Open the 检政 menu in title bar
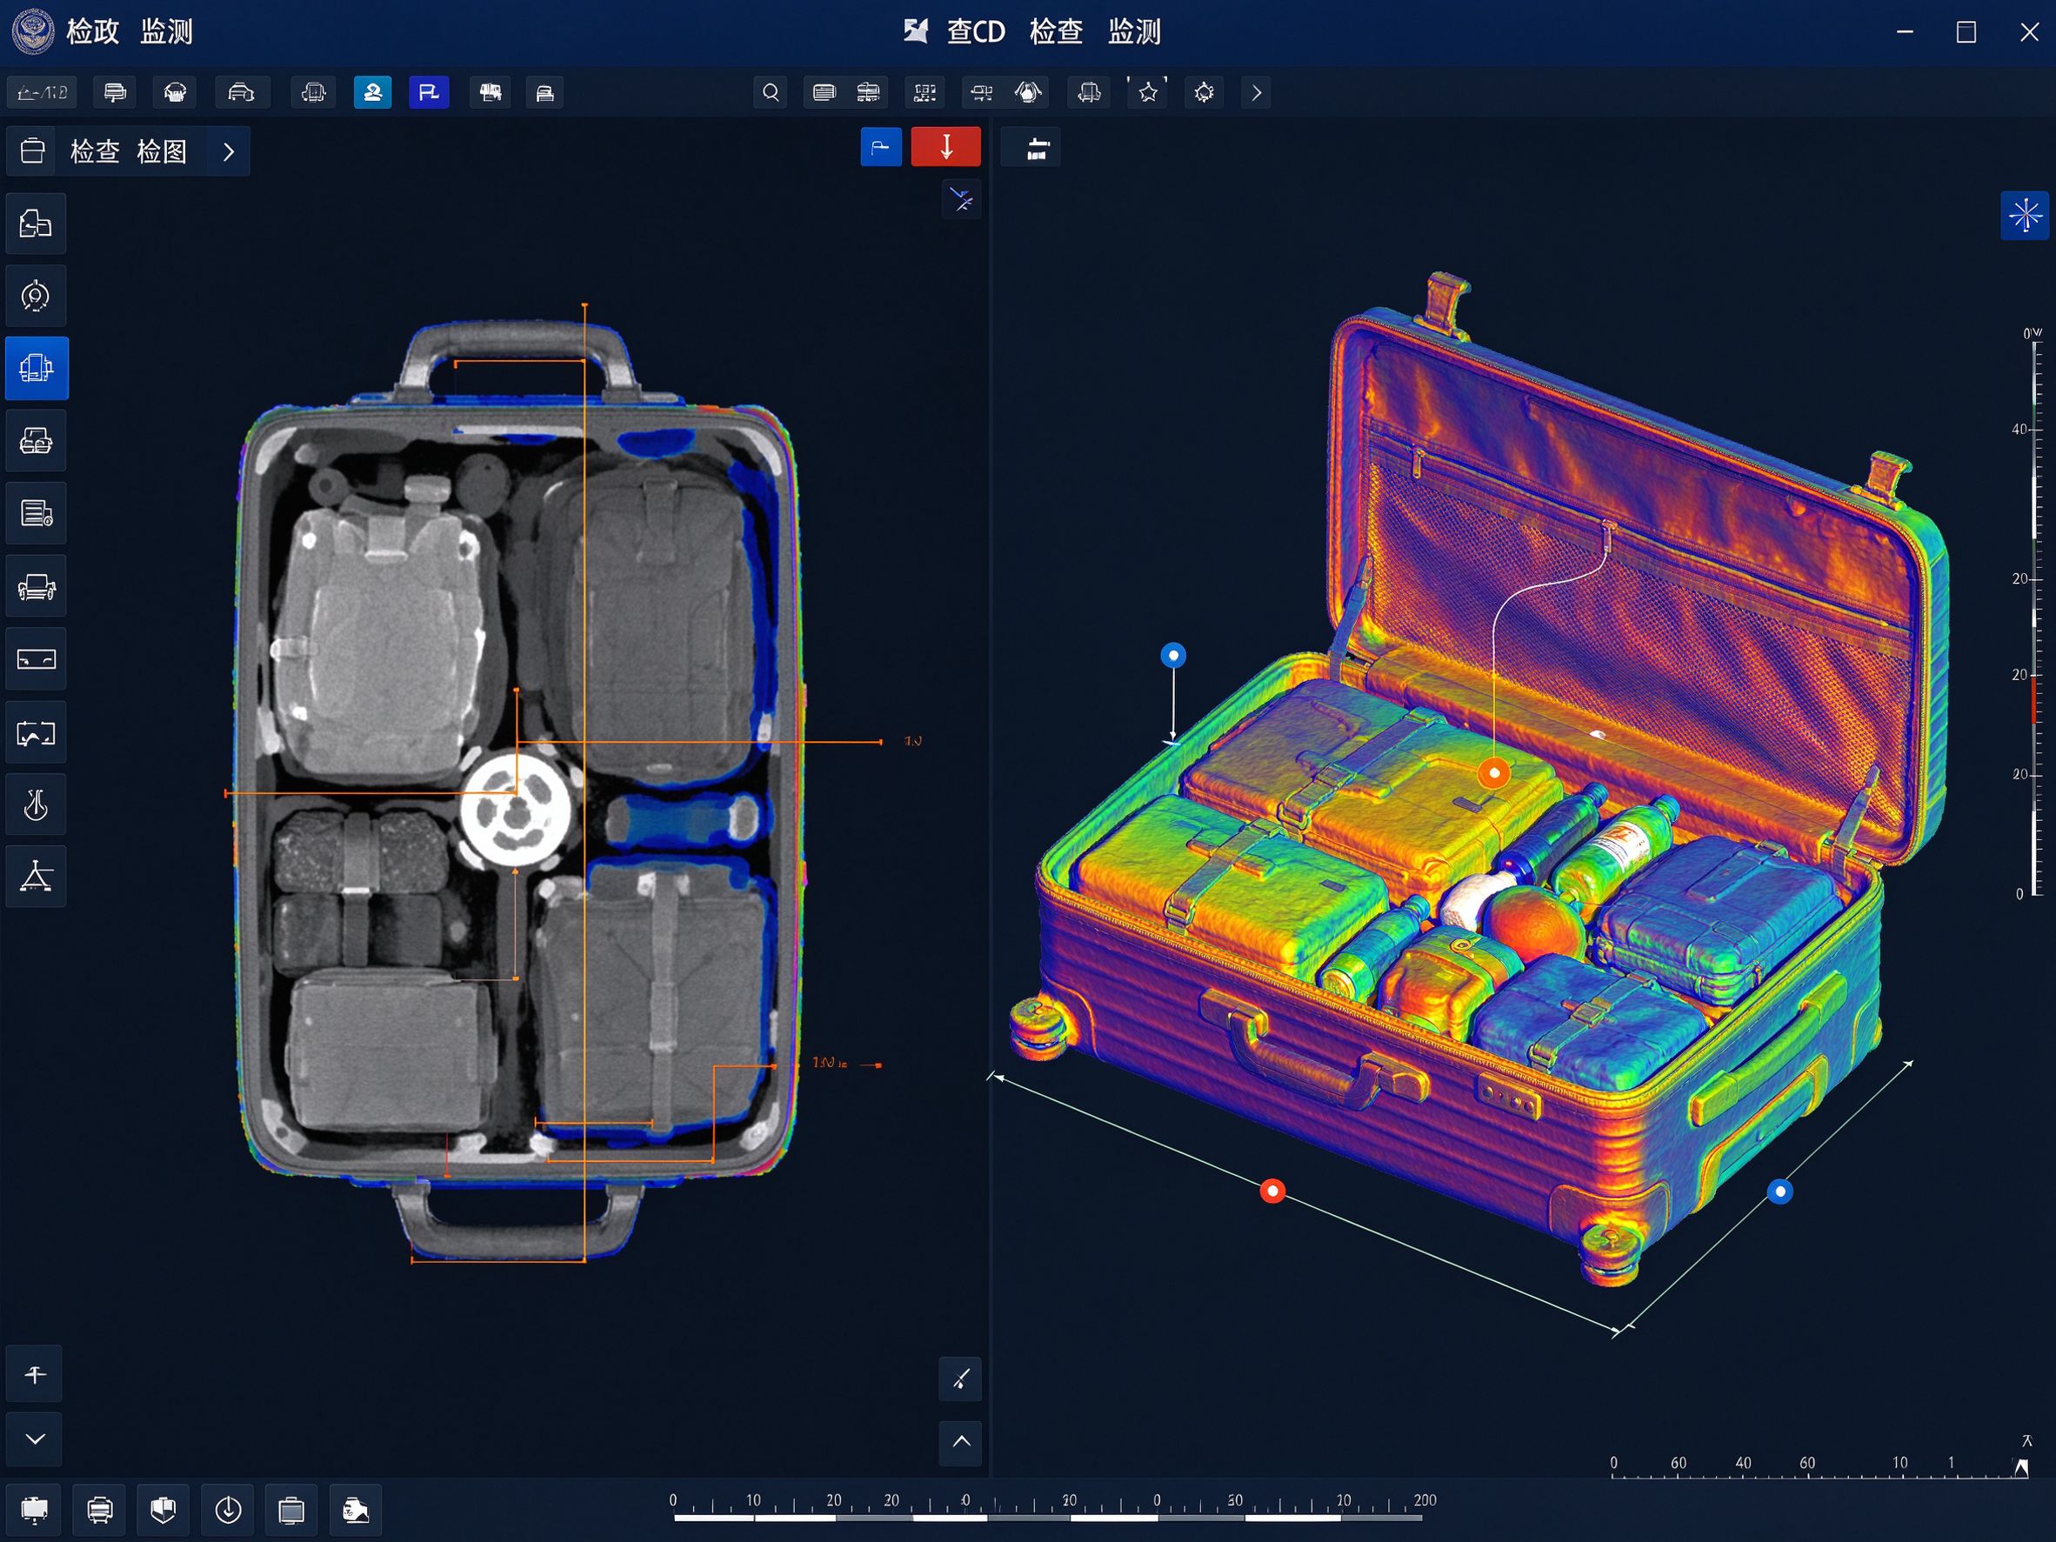The height and width of the screenshot is (1542, 2056). click(92, 31)
